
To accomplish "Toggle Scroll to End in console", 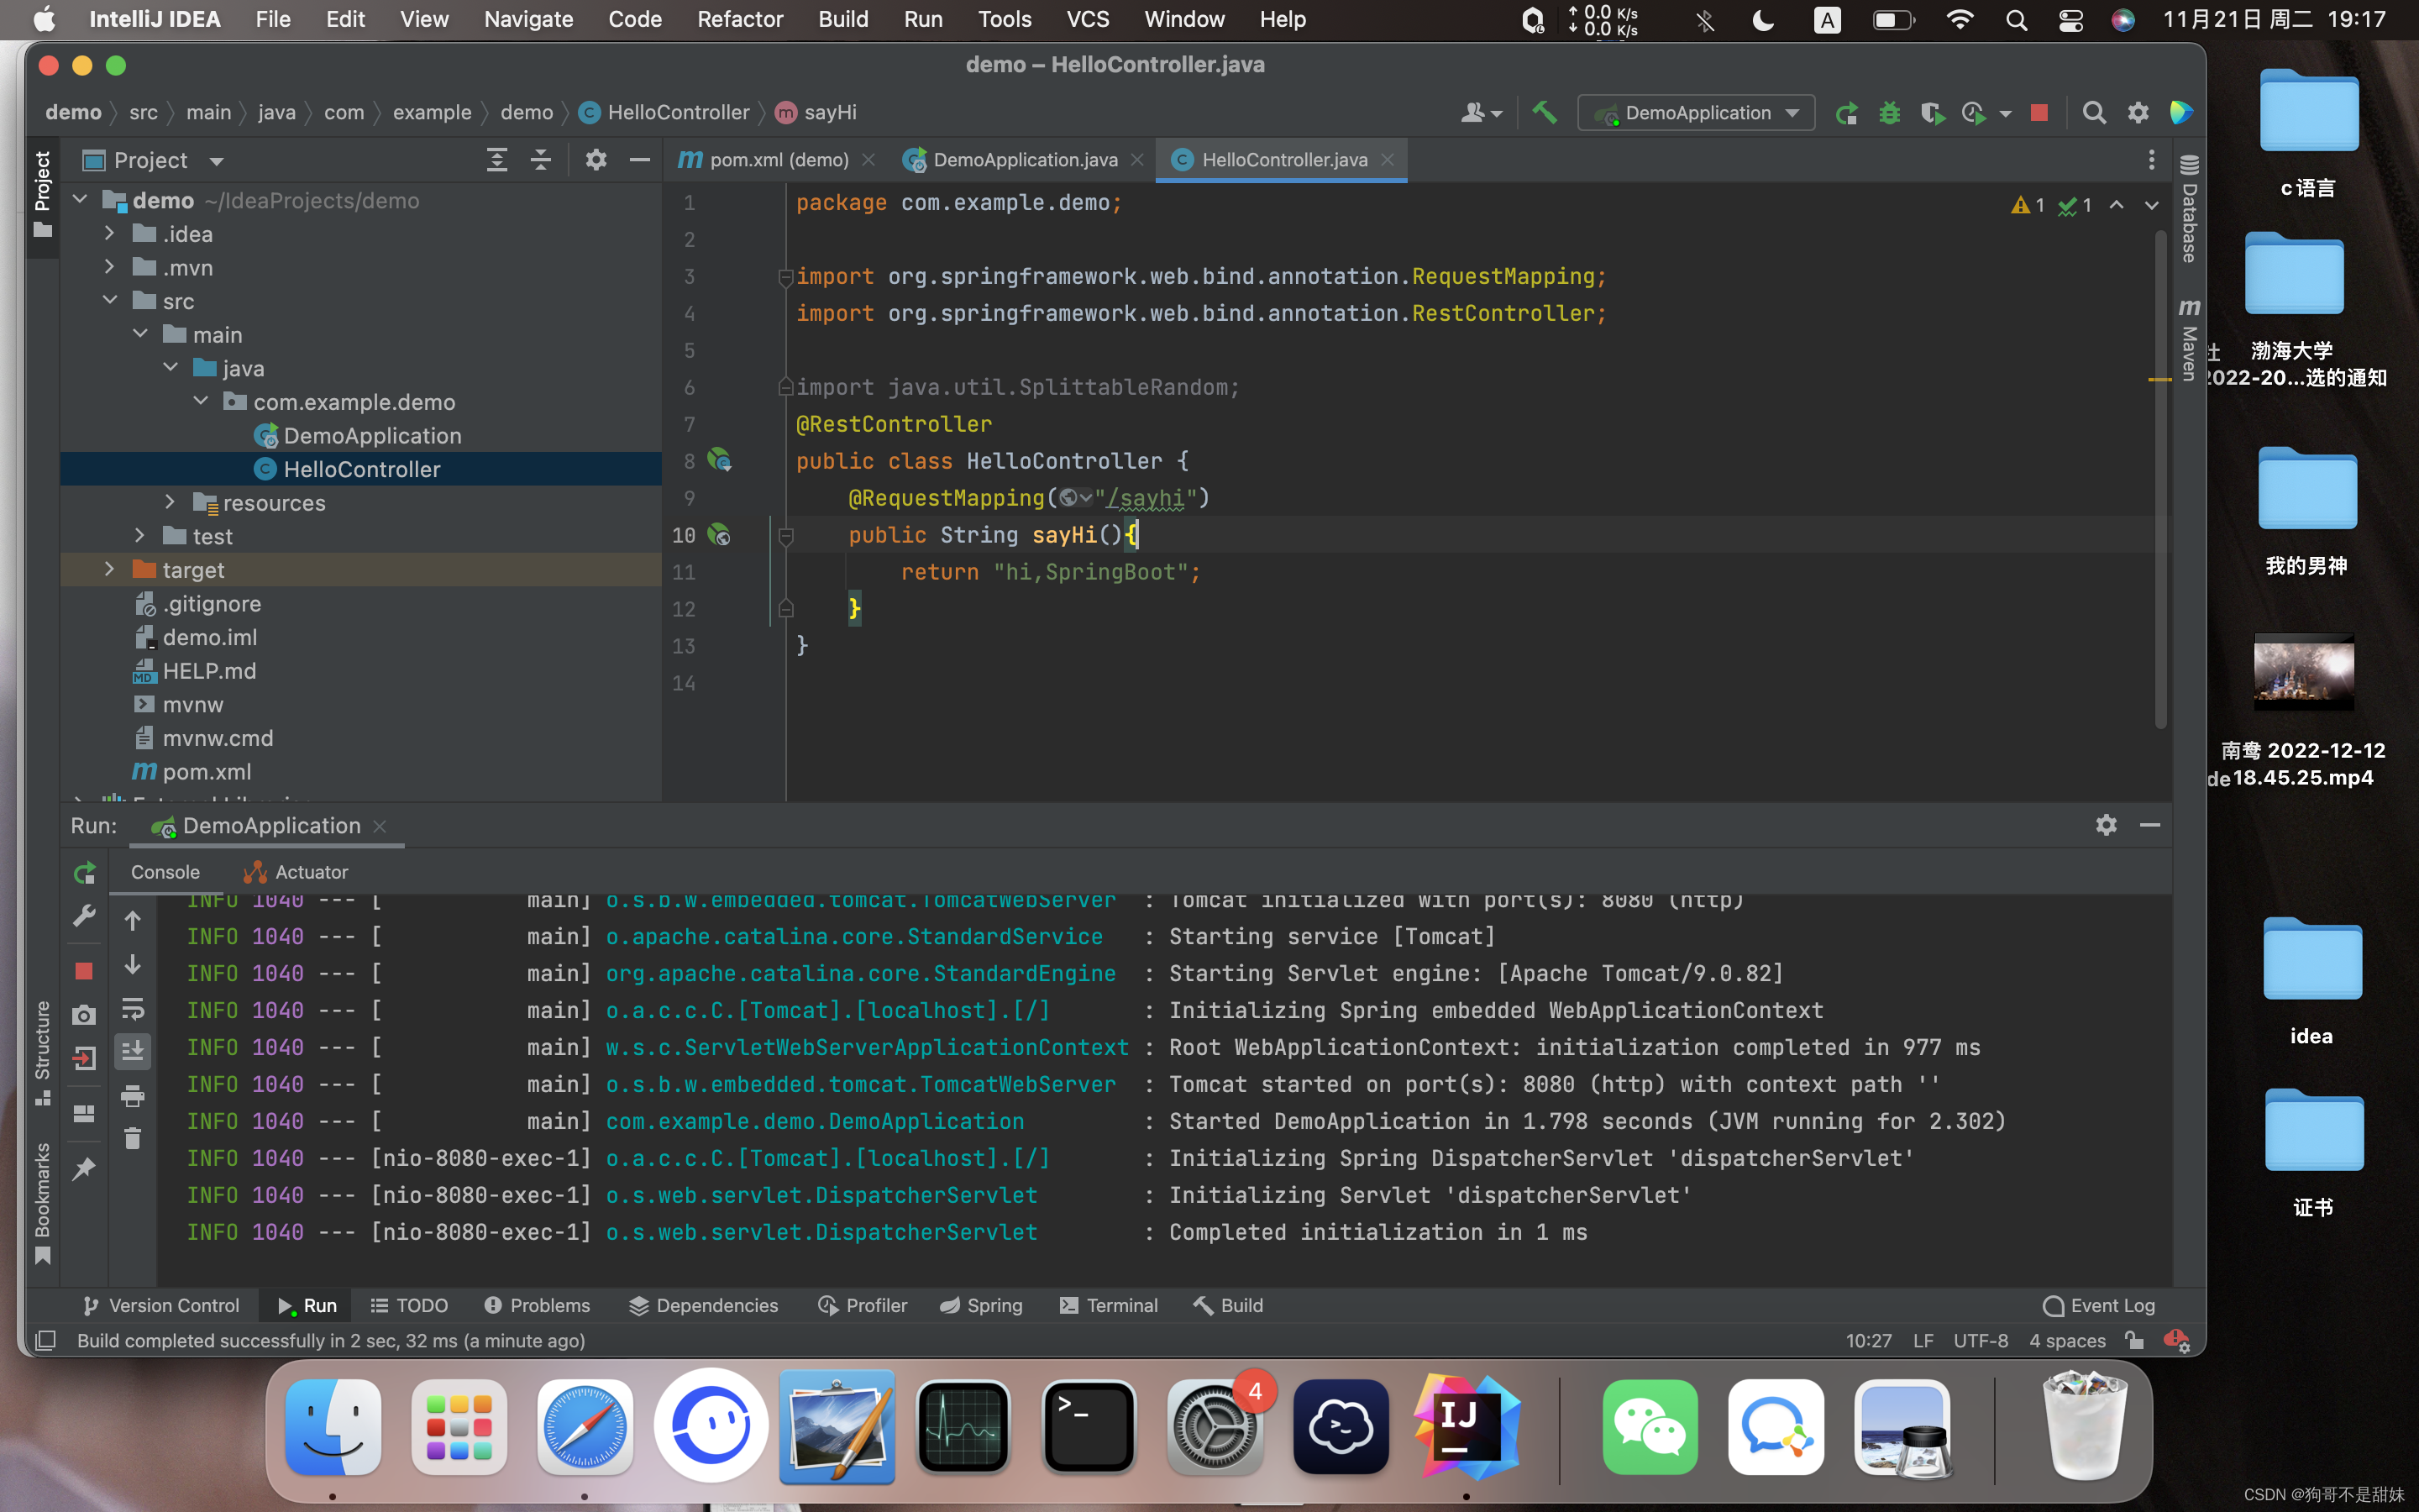I will point(132,1051).
